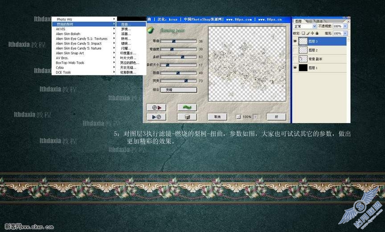Click the Flaming Pear green pear logo
The image size is (385, 232).
pyautogui.click(x=151, y=30)
